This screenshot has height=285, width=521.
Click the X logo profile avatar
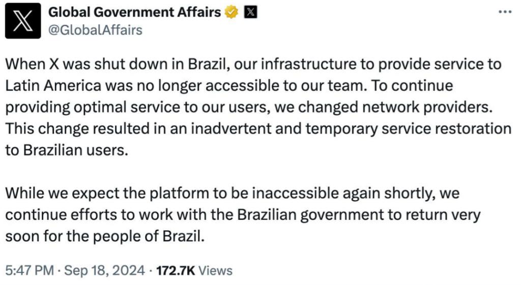[22, 22]
